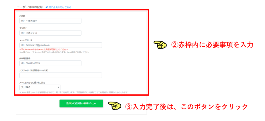The image size is (265, 121).
Task: Click the ②赤枠内に必要事項を入力 annotation text
Action: [x=212, y=45]
